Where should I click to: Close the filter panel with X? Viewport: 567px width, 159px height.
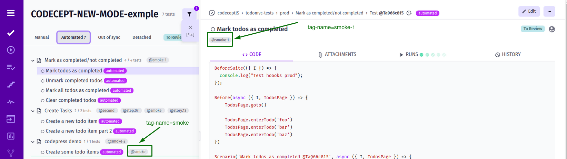point(190,27)
